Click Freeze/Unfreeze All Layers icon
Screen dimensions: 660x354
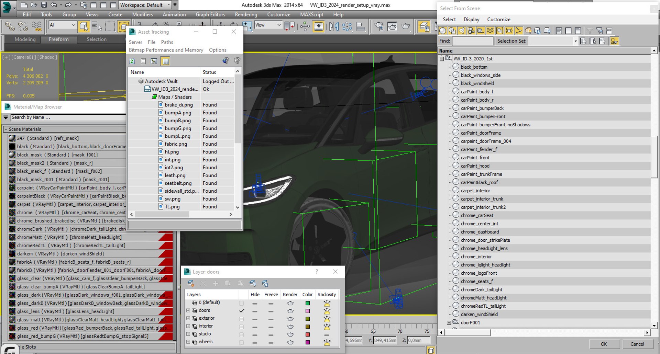(x=265, y=283)
